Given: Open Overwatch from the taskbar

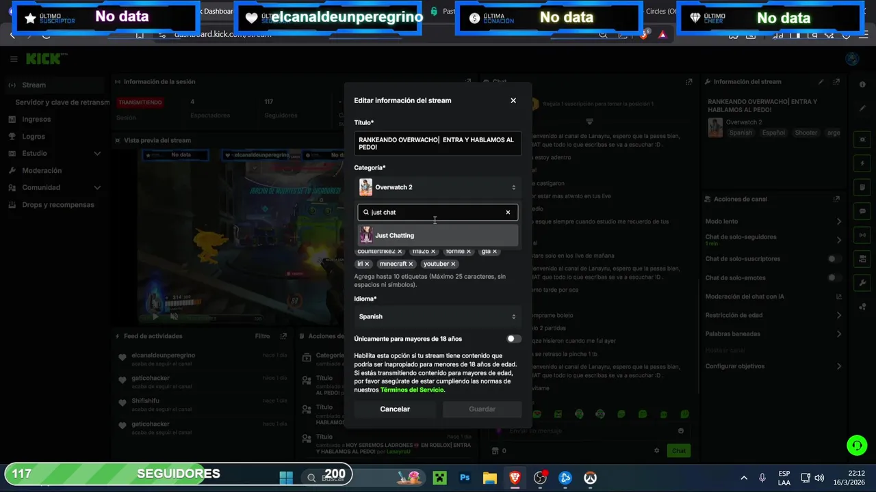Looking at the screenshot, I should click(590, 478).
